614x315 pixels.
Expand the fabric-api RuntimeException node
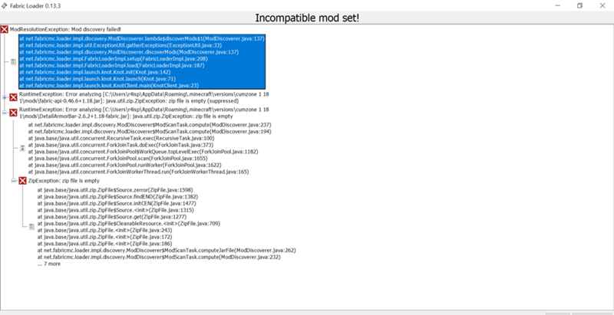(x=5, y=97)
